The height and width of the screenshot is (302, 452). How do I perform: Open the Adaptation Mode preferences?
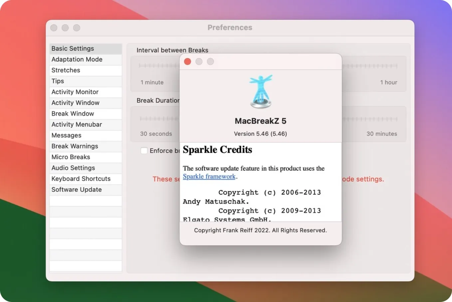coord(86,60)
